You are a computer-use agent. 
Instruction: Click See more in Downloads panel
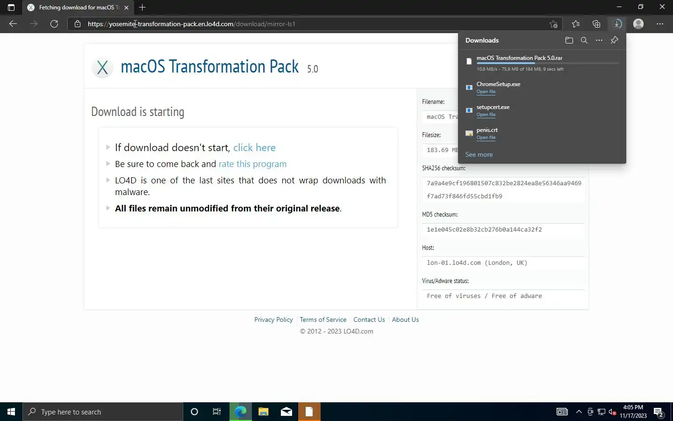tap(479, 154)
